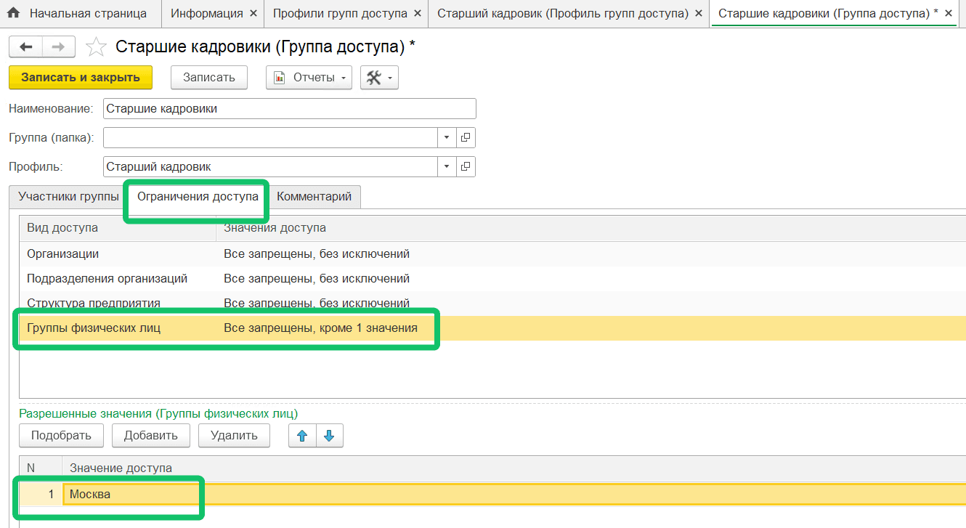Select Подразделения организаций access row
Image resolution: width=966 pixels, height=528 pixels.
(492, 279)
